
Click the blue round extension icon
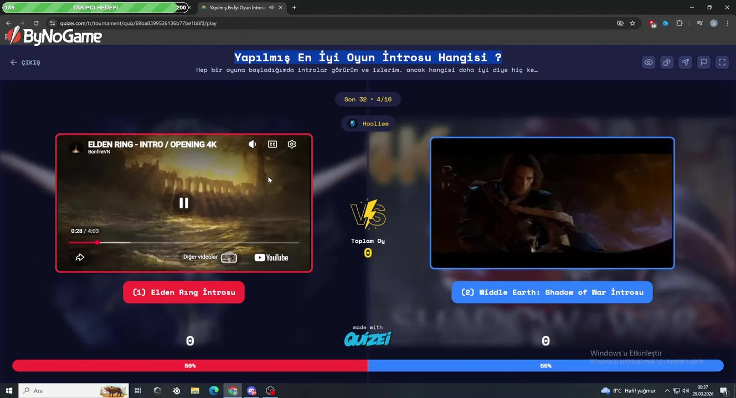click(x=666, y=23)
